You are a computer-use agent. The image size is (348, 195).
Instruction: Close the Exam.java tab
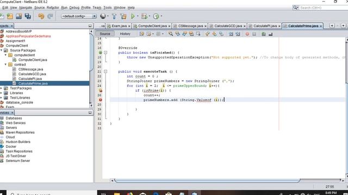(x=129, y=27)
